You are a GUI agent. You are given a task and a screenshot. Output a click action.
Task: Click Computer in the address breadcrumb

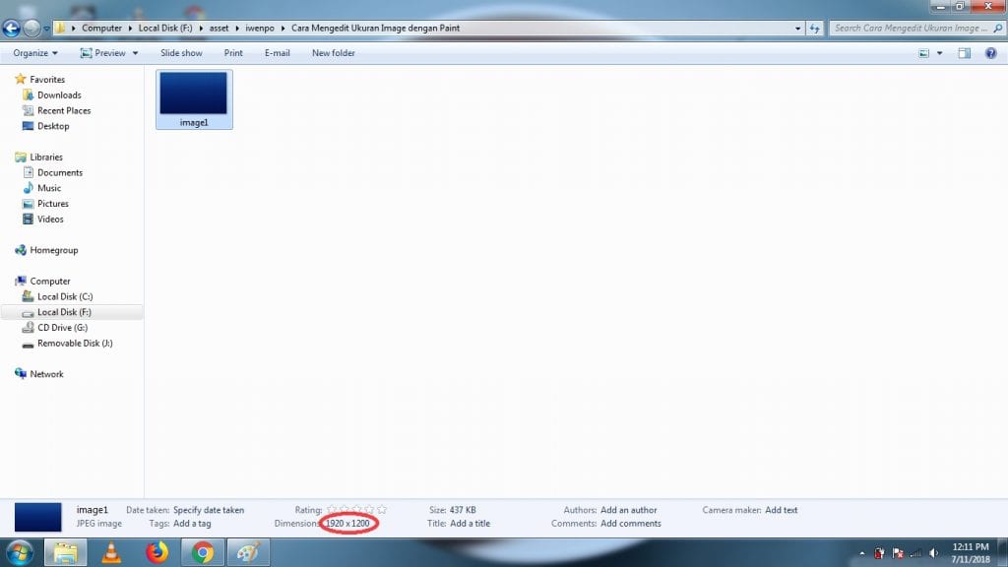coord(101,29)
